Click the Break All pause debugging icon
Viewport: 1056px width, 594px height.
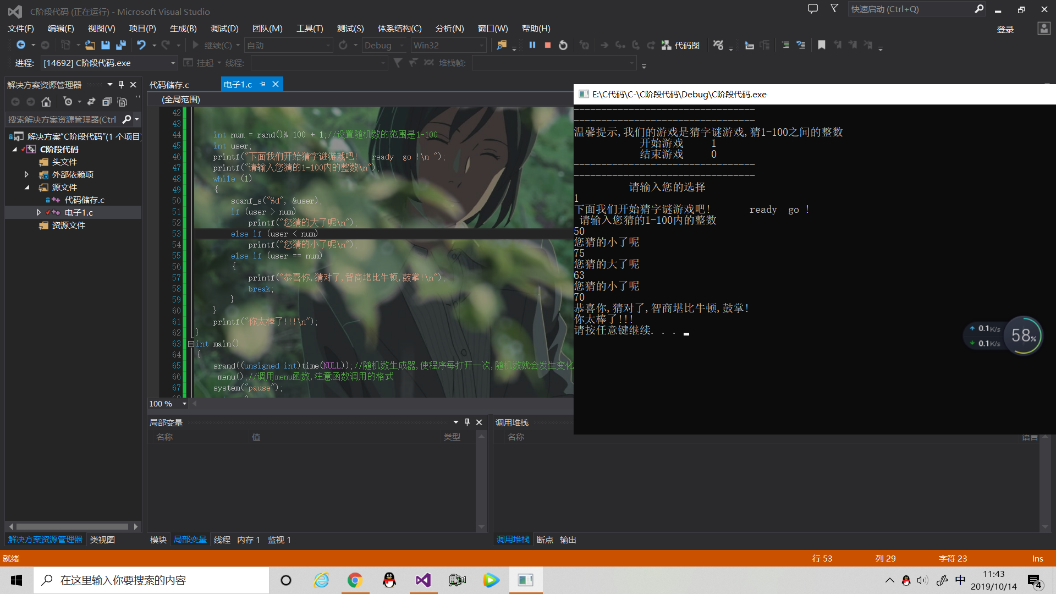click(532, 45)
